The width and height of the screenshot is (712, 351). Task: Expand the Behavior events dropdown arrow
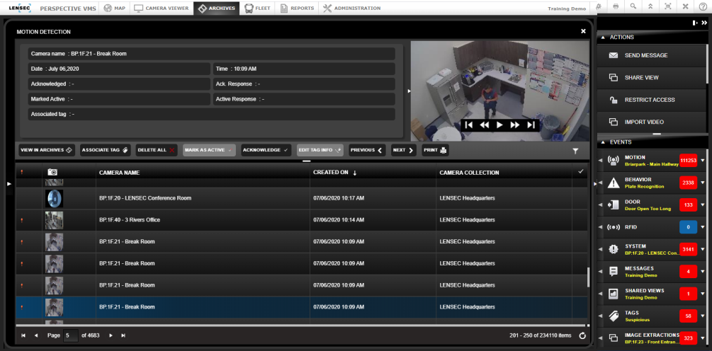[x=703, y=183]
